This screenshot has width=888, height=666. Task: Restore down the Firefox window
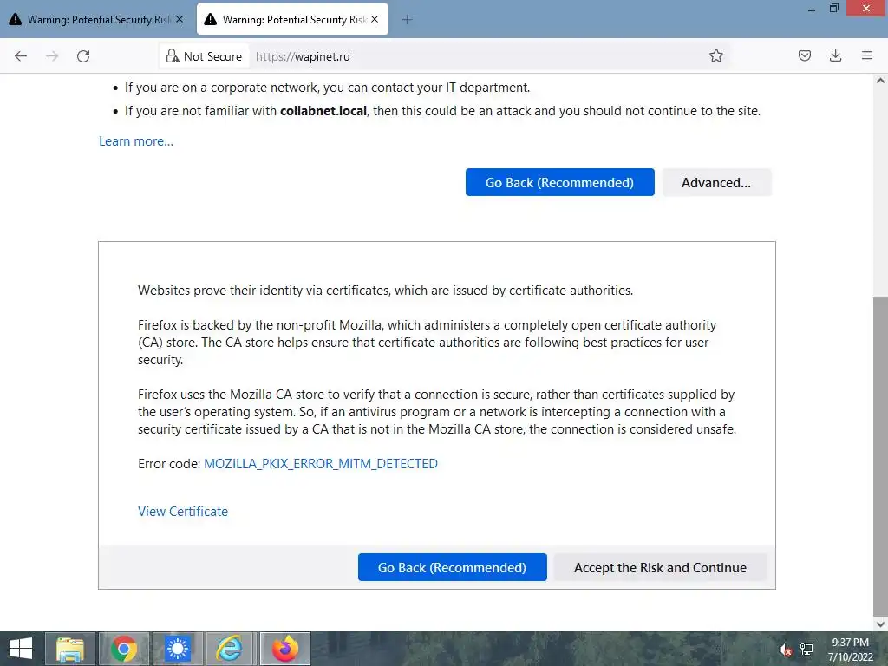coord(833,9)
